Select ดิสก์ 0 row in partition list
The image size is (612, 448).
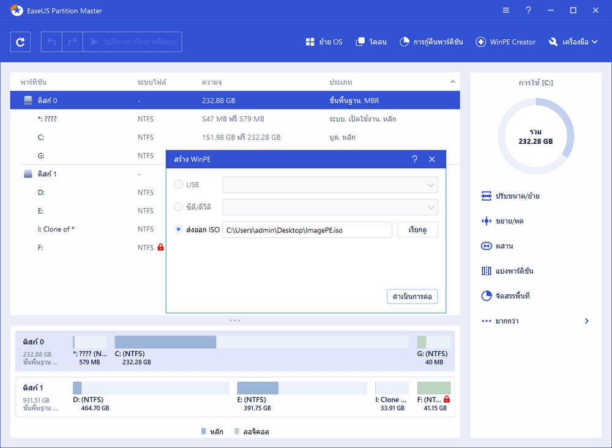click(x=235, y=100)
